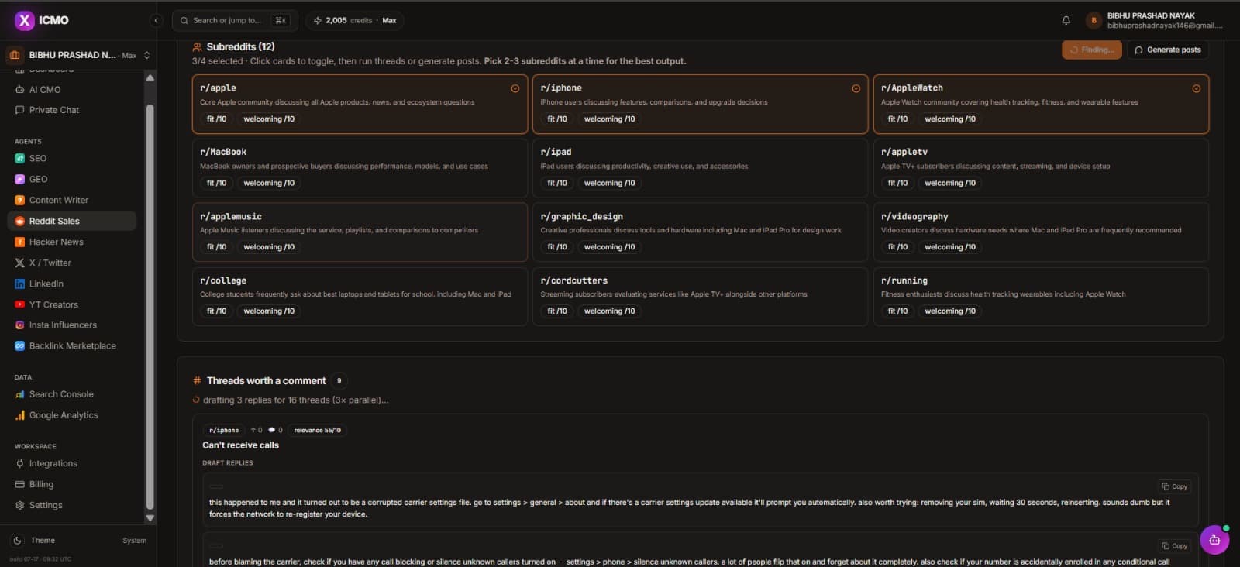
Task: Copy the first draft reply
Action: click(1174, 486)
